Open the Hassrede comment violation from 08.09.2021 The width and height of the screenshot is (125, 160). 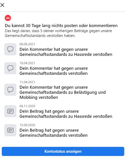coord(66,52)
